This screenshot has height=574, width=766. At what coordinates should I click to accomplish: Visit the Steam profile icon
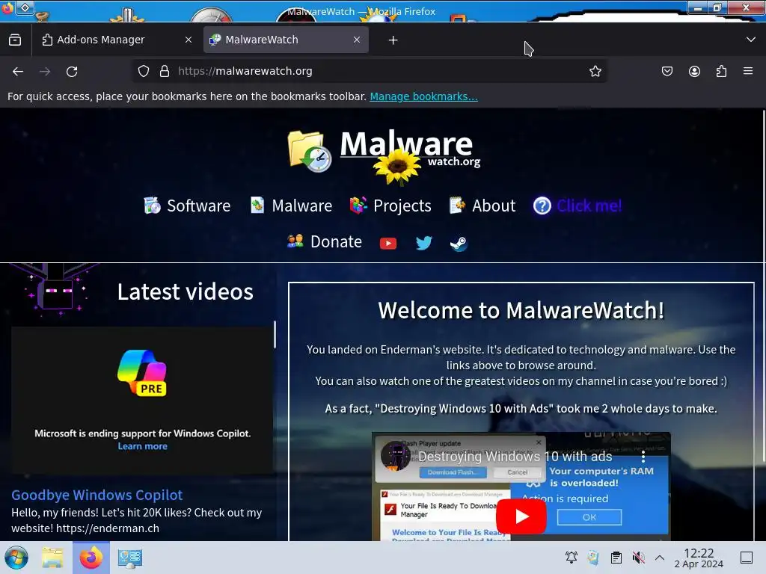click(459, 243)
